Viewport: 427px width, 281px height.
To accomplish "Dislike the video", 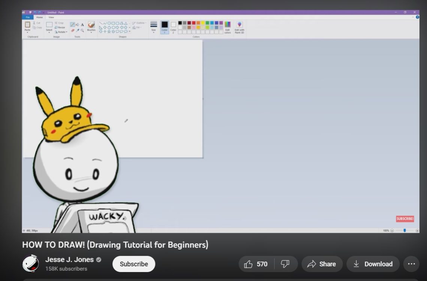I will pos(285,264).
